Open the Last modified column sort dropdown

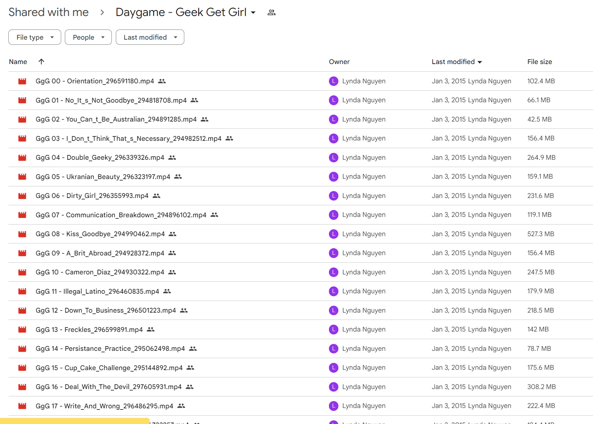point(480,62)
